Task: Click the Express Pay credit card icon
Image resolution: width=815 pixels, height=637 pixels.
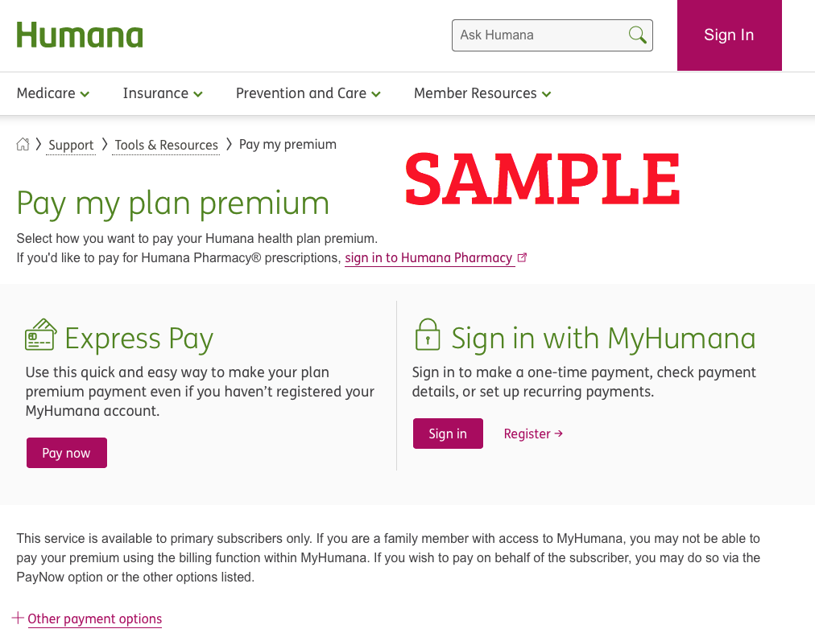Action: pos(40,335)
